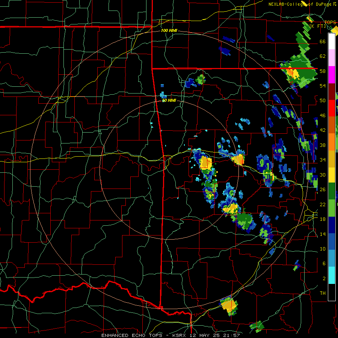The width and height of the screenshot is (338, 338).
Task: Click the 10 scale label
Action: tap(323, 249)
